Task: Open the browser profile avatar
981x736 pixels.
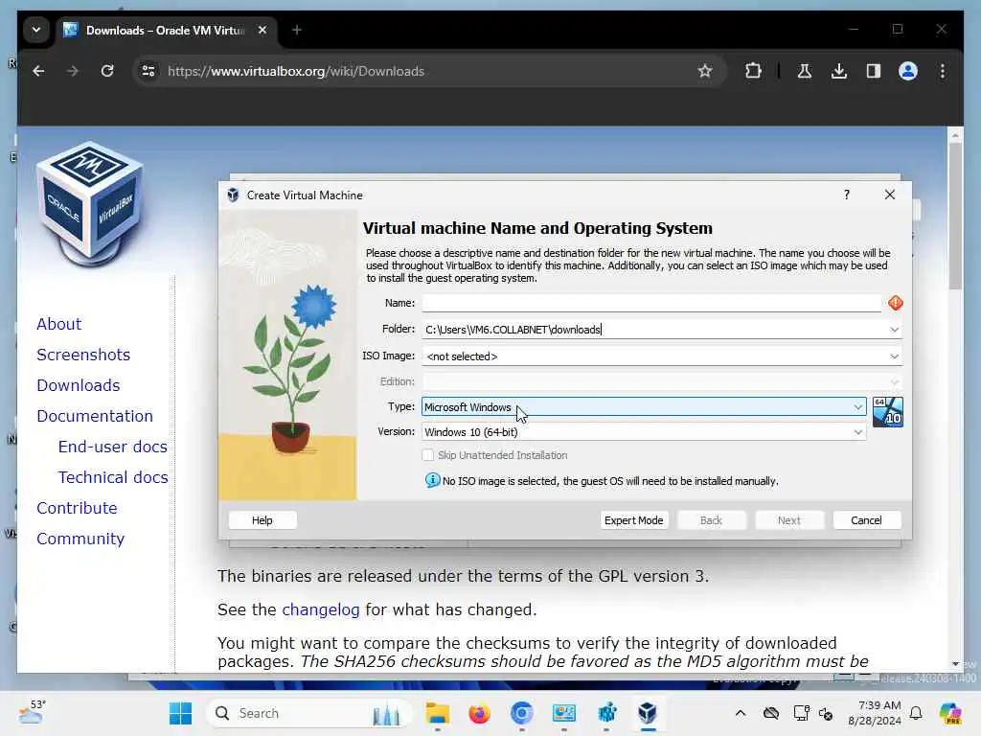Action: point(908,71)
